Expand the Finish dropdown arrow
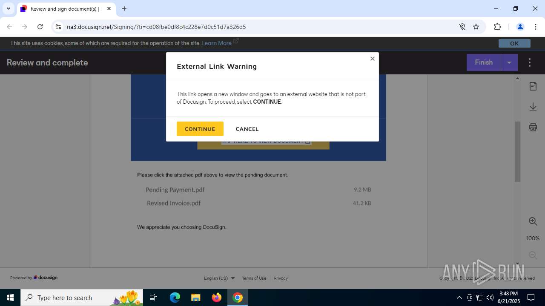 tap(509, 62)
